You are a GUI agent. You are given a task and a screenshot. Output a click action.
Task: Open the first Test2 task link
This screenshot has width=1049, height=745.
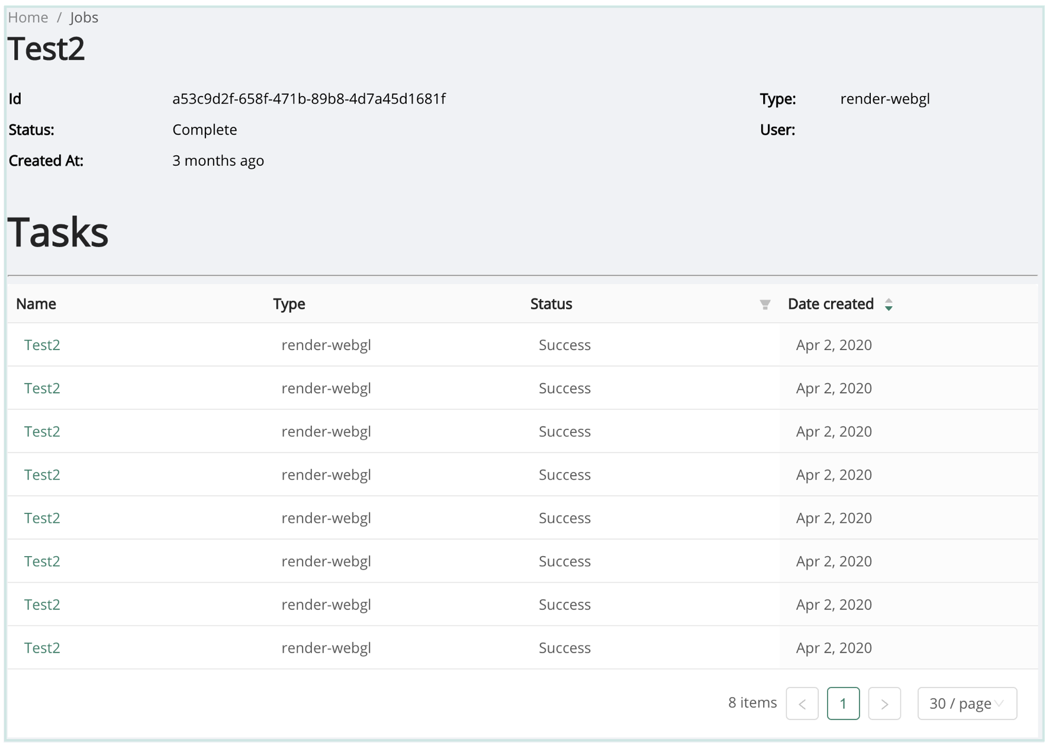point(42,345)
